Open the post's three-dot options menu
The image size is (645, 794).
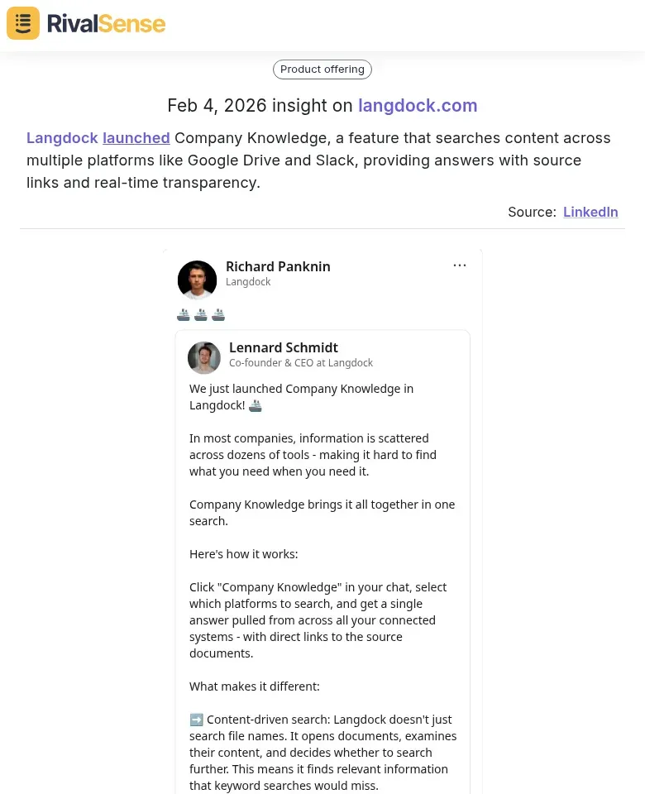pyautogui.click(x=460, y=265)
